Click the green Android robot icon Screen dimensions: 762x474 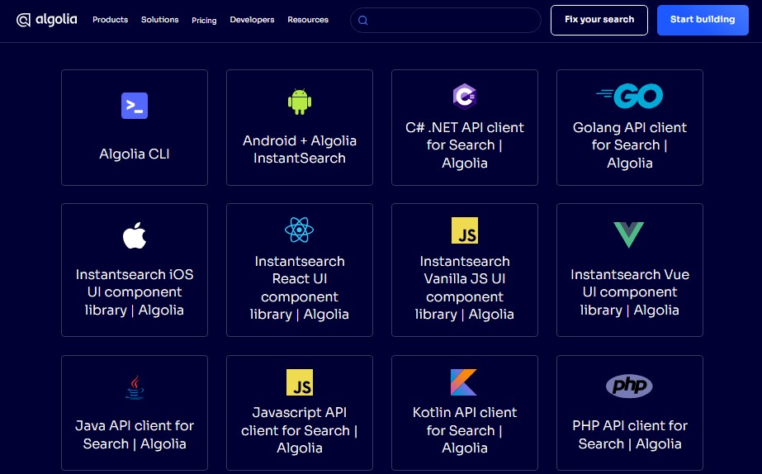point(300,102)
